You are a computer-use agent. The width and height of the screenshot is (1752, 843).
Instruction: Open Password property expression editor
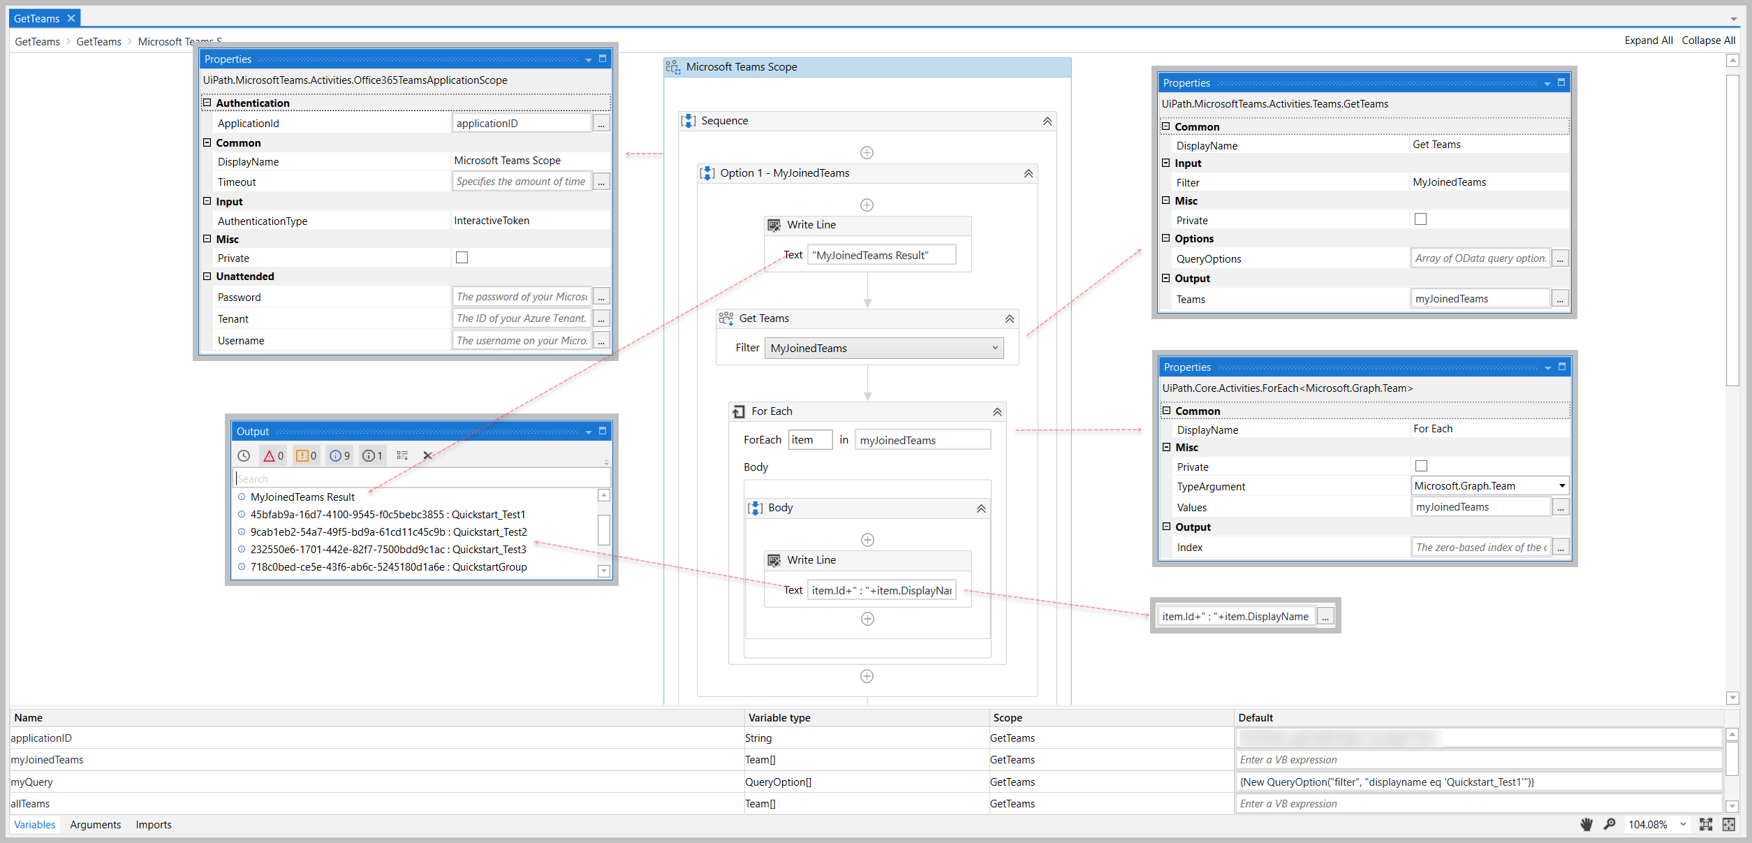coord(601,297)
